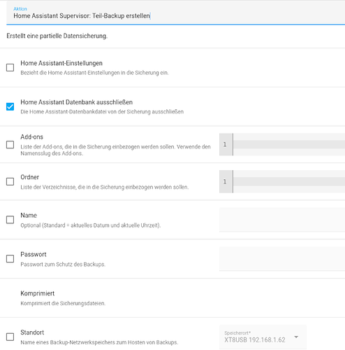Viewport: 345px width, 350px height.
Task: Click description Komprimiert die Sicherungsdateien
Action: click(x=63, y=303)
